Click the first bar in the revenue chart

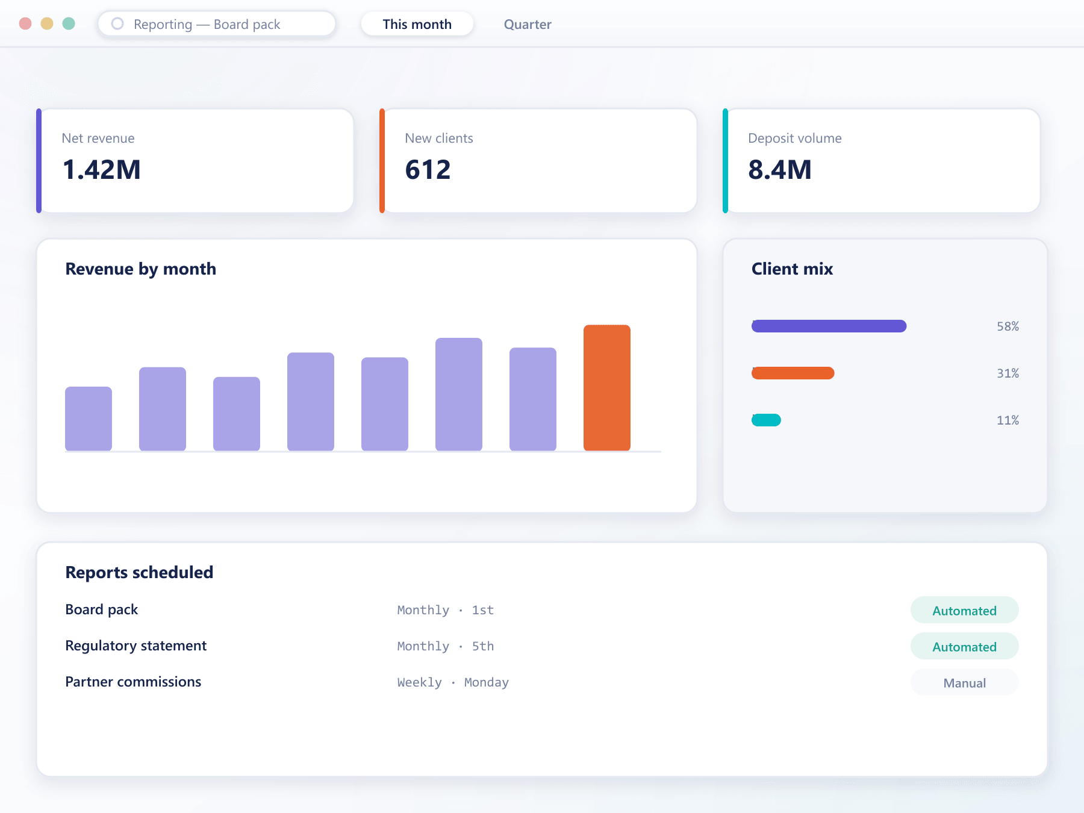coord(89,419)
